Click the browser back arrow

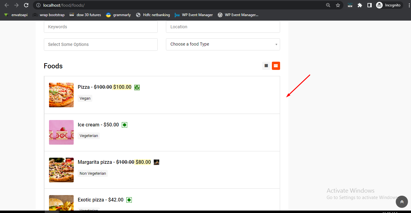tap(7, 5)
